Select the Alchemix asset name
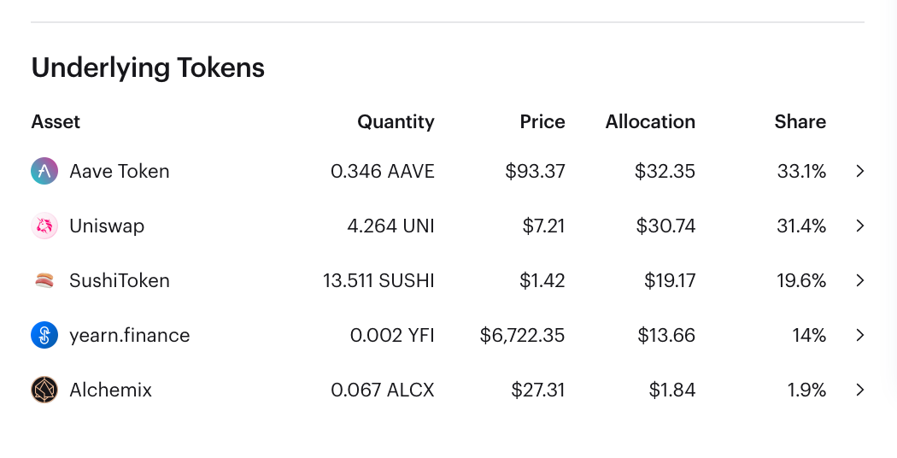This screenshot has width=897, height=458. pyautogui.click(x=111, y=390)
